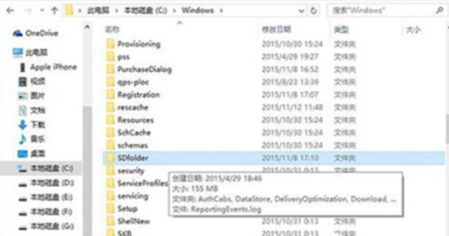Click the SDfolder folder icon

tap(111, 158)
